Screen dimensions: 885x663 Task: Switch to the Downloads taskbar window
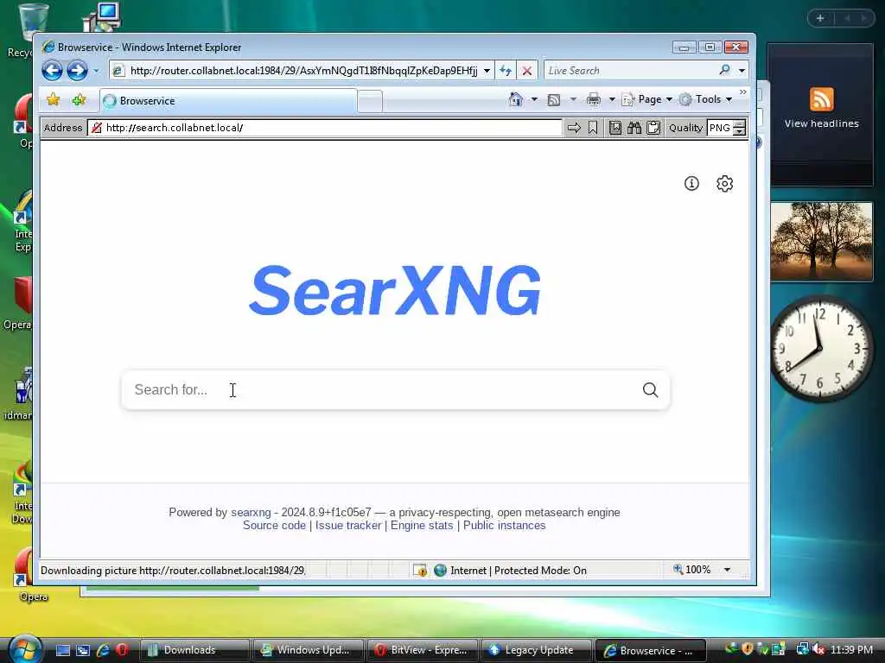click(x=194, y=650)
